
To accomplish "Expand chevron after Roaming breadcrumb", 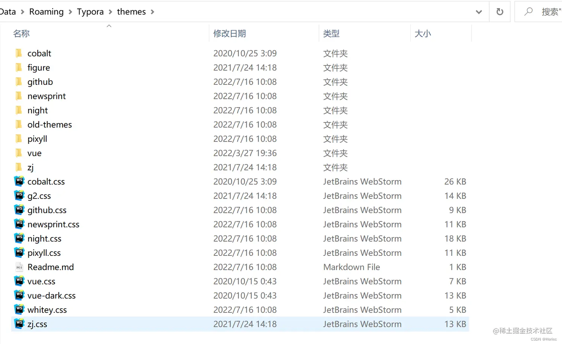I will click(x=70, y=12).
